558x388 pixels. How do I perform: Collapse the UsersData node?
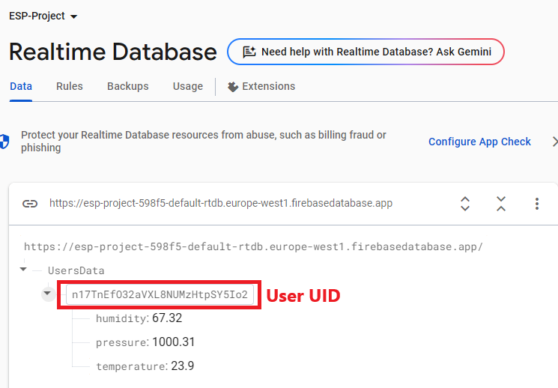pos(23,270)
